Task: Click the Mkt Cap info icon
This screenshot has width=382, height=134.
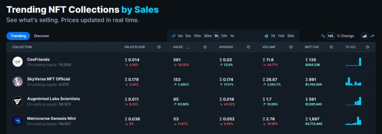Action: point(331,47)
